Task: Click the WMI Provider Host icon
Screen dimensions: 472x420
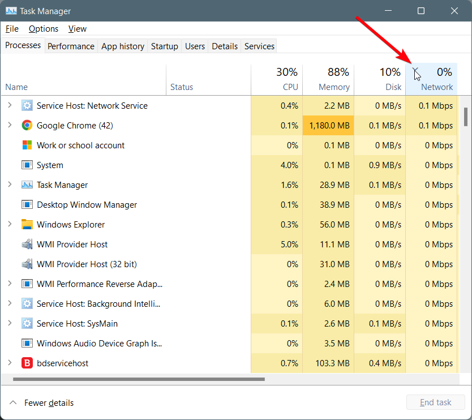Action: pos(27,244)
